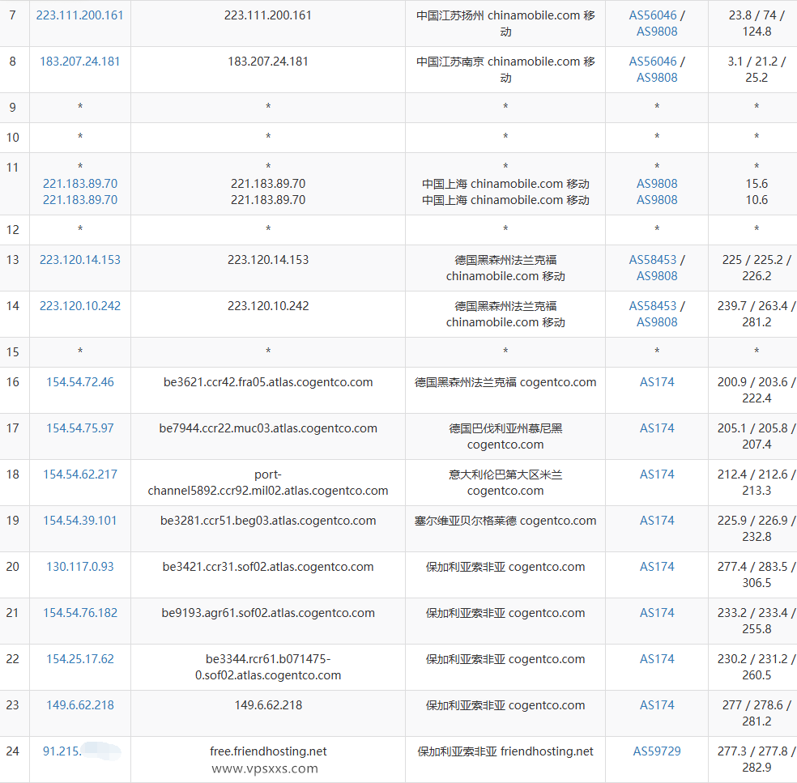Select latency value 239.7 / 263.4 / 281.2
The height and width of the screenshot is (783, 797).
click(757, 314)
